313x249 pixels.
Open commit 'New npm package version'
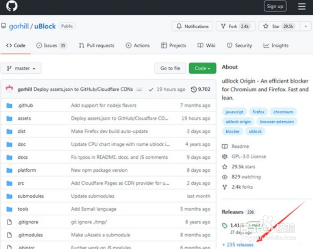tap(99, 170)
